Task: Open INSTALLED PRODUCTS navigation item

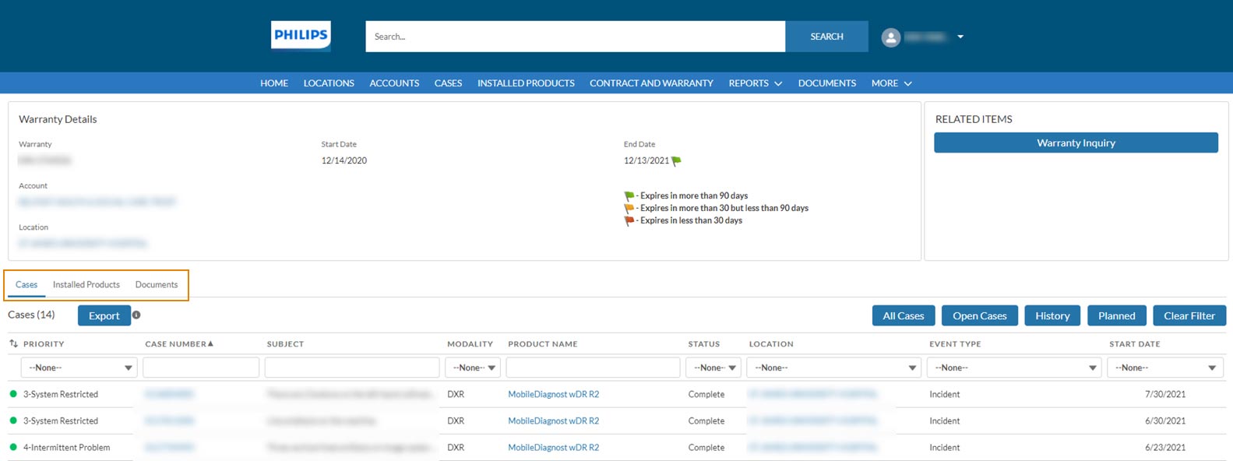Action: coord(526,83)
